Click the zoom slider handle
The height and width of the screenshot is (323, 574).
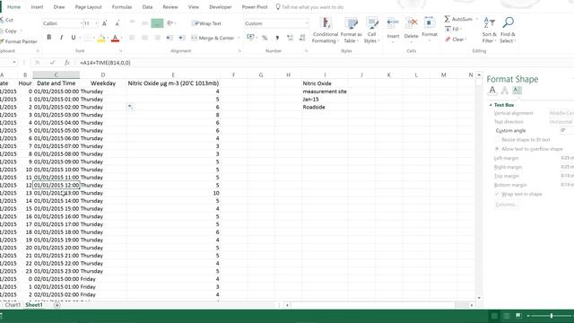coord(551,316)
